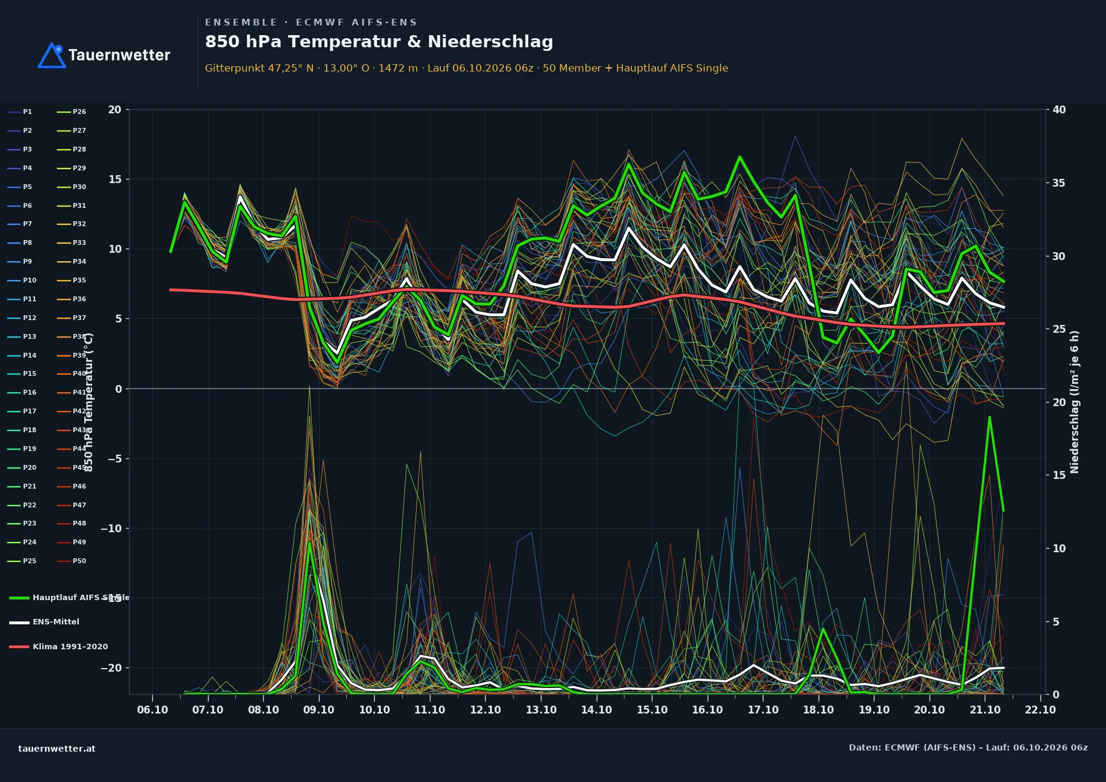Select the P26 legend entry
1106x782 pixels.
coord(72,112)
